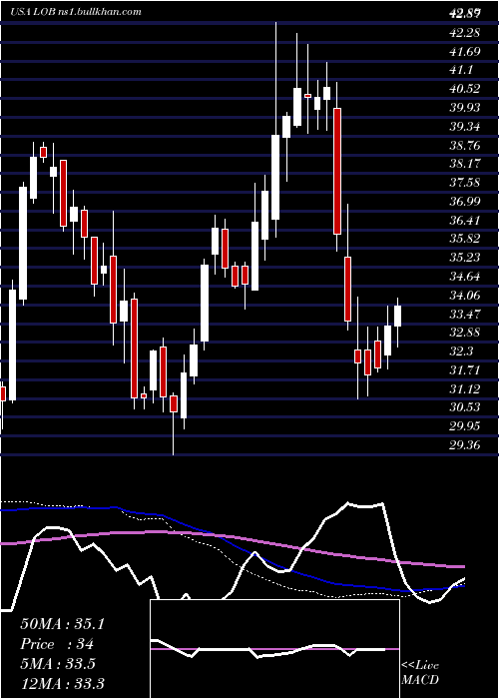Viewport: 499px width, 699px height.
Task: Click the 'Price : 34' readout
Action: [x=57, y=644]
